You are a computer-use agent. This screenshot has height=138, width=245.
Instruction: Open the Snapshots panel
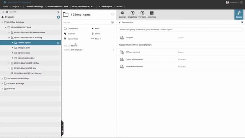tap(132, 15)
